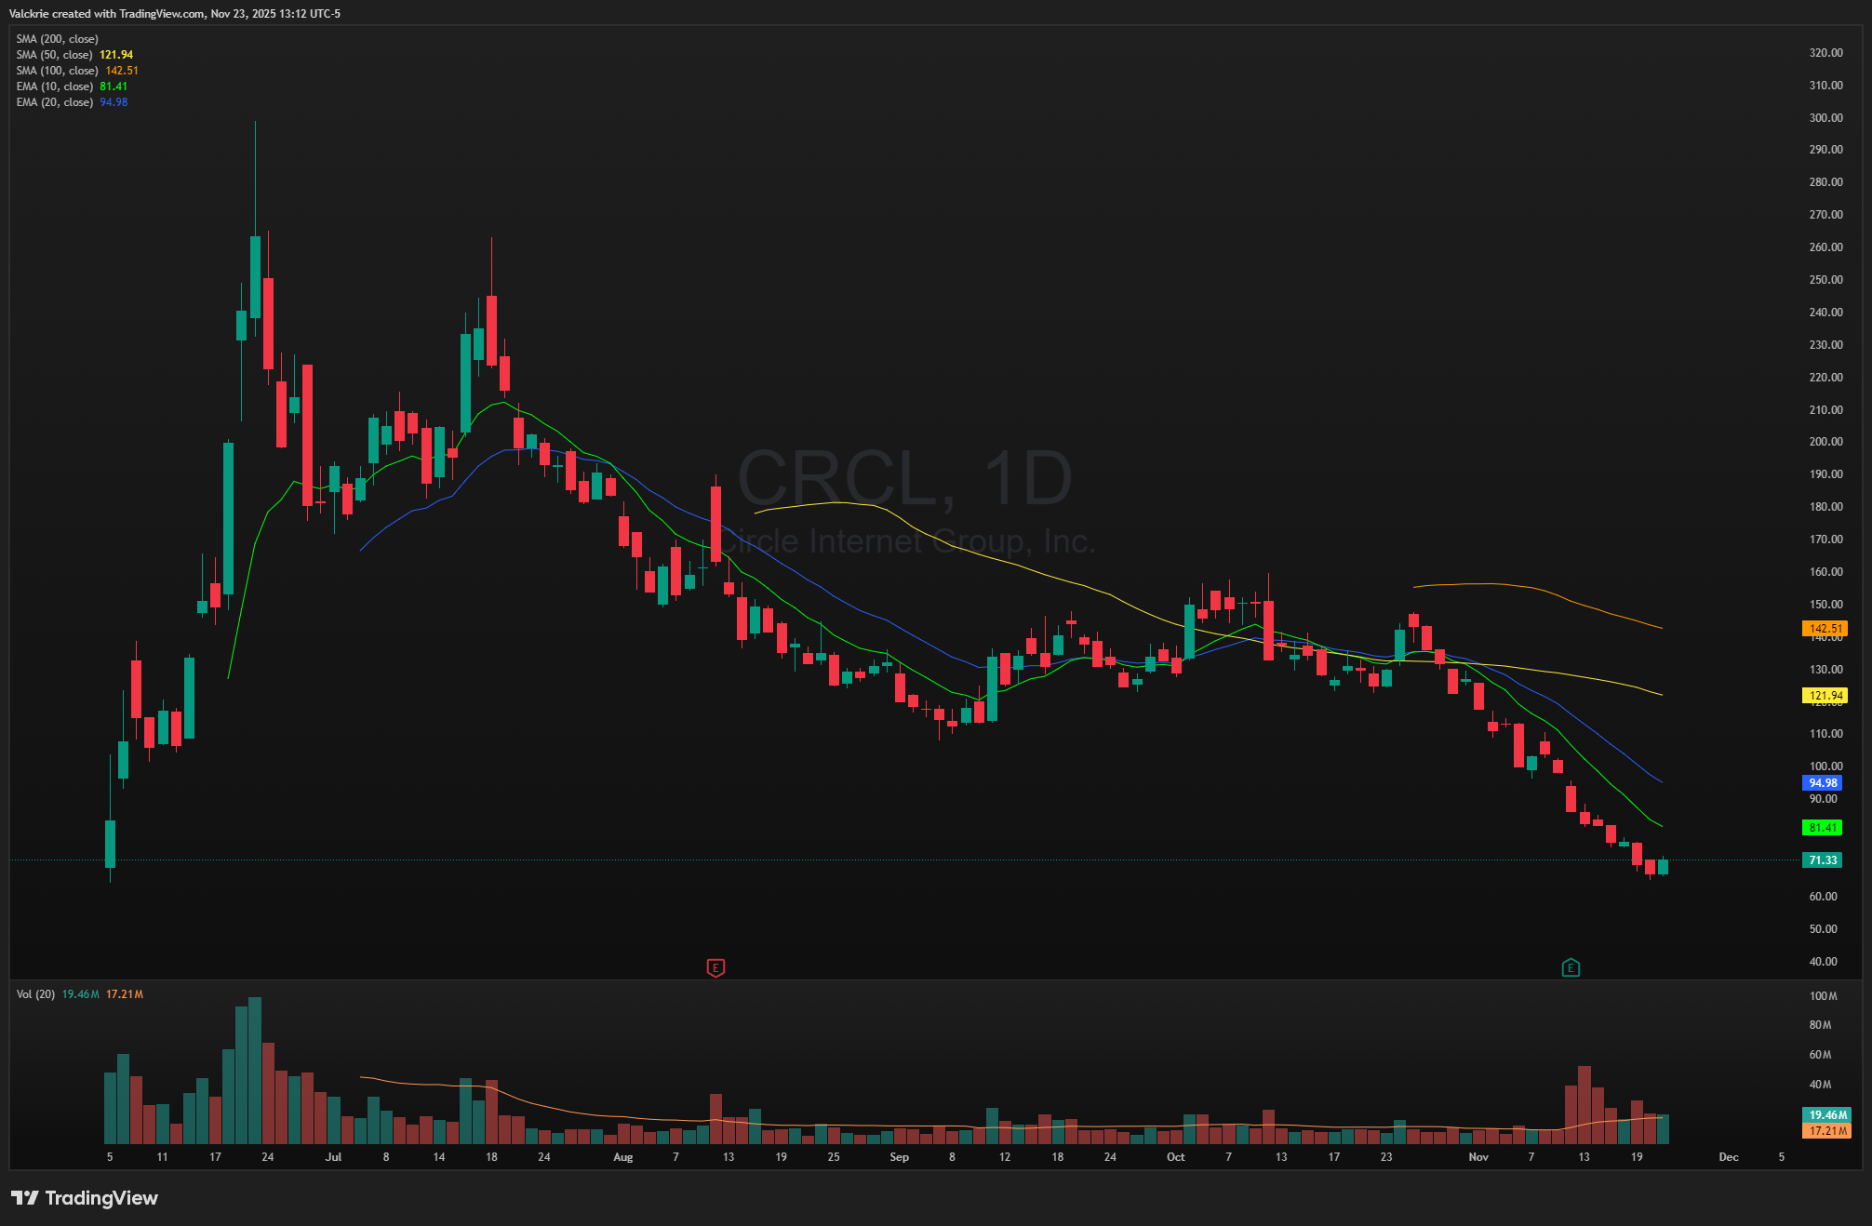Click the yellow 121.94 price axis label

(1825, 695)
